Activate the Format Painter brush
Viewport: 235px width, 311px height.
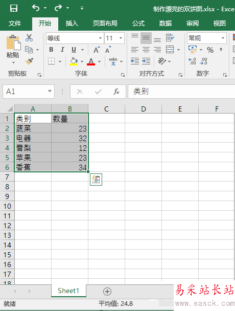(x=29, y=61)
